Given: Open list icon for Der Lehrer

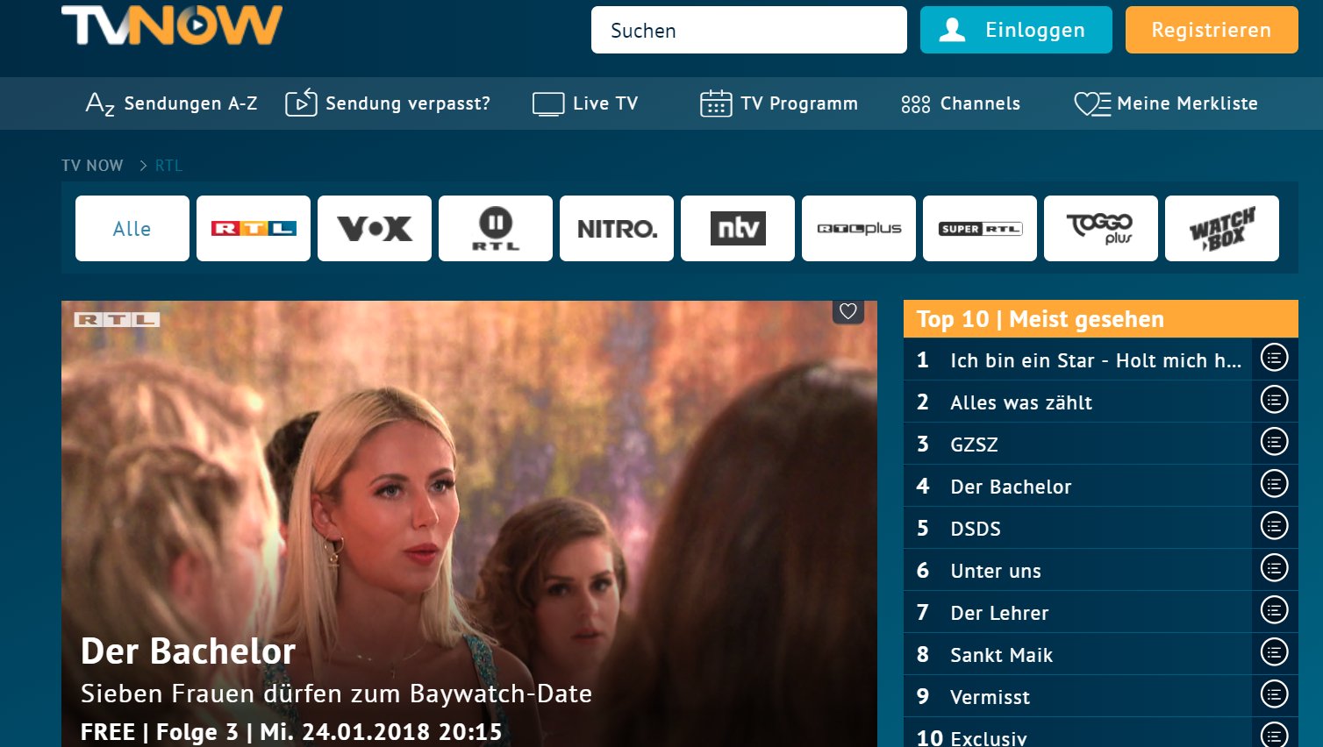Looking at the screenshot, I should click(1274, 610).
